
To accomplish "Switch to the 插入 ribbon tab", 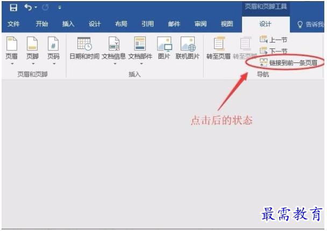I will pos(68,24).
